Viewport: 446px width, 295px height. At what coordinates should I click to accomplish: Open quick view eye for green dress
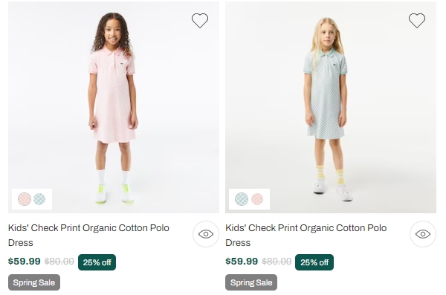pos(423,234)
